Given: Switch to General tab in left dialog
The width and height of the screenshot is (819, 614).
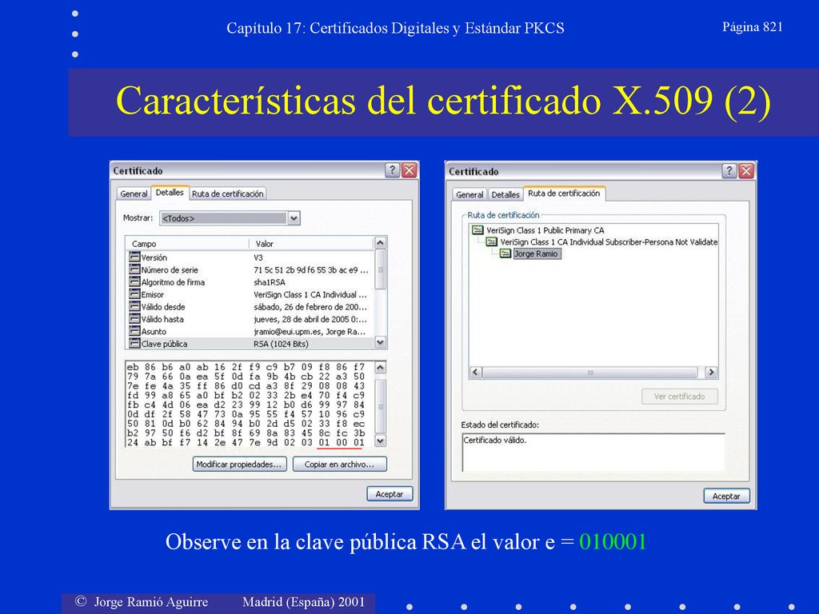Looking at the screenshot, I should tap(134, 193).
